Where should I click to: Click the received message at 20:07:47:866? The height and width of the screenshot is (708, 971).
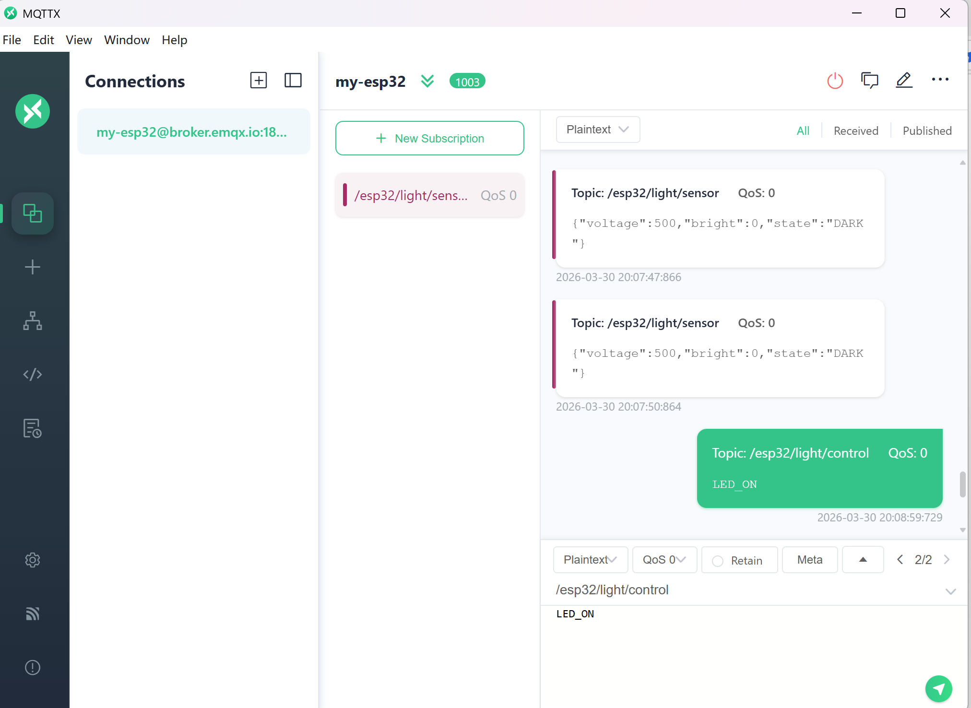pos(719,218)
